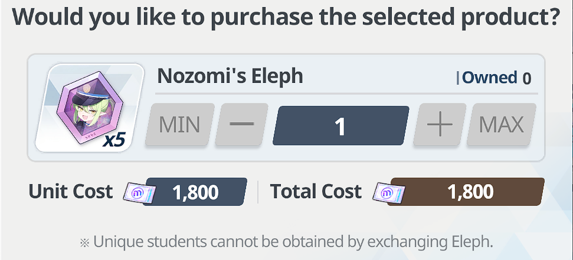Click the purchase confirmation question heading
Image resolution: width=573 pixels, height=260 pixels.
coord(286,17)
